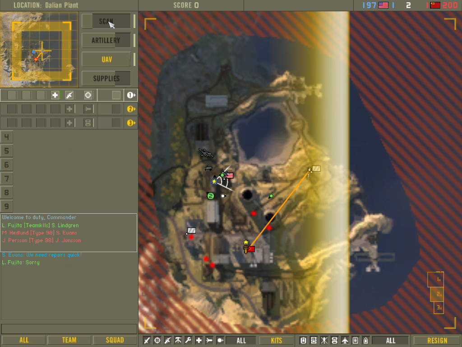Select the medic member in squad 3
Viewport: 462px width, 347px height.
coord(69,123)
